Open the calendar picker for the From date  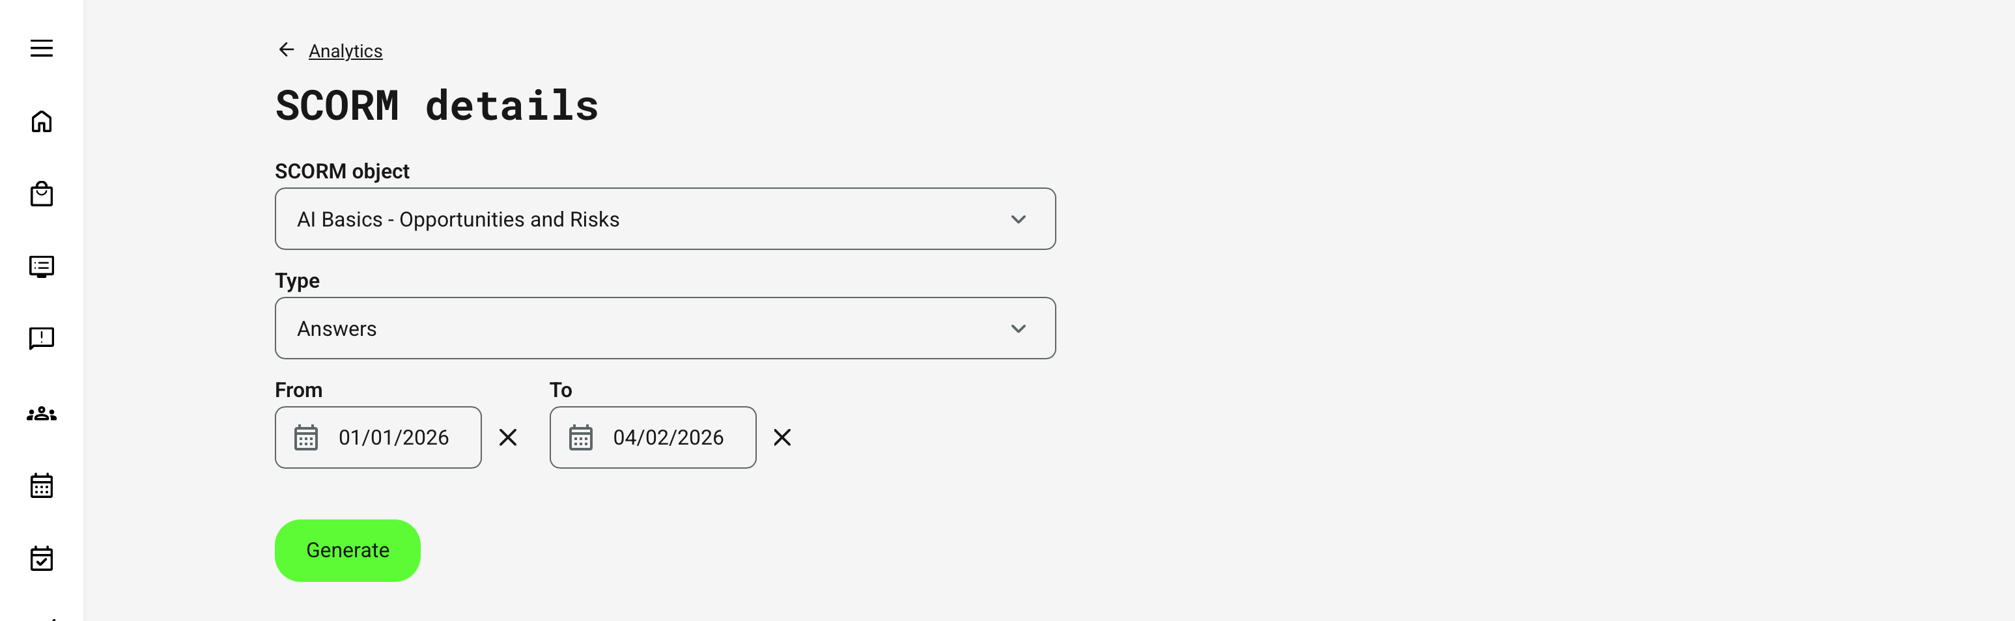[307, 437]
